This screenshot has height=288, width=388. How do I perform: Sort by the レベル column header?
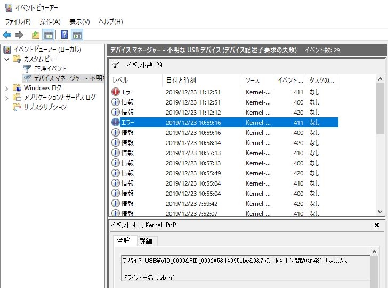[136, 80]
